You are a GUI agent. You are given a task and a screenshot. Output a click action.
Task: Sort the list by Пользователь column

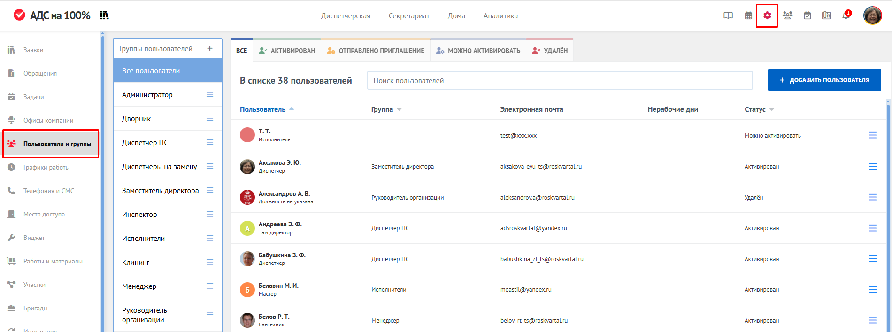[x=263, y=109]
